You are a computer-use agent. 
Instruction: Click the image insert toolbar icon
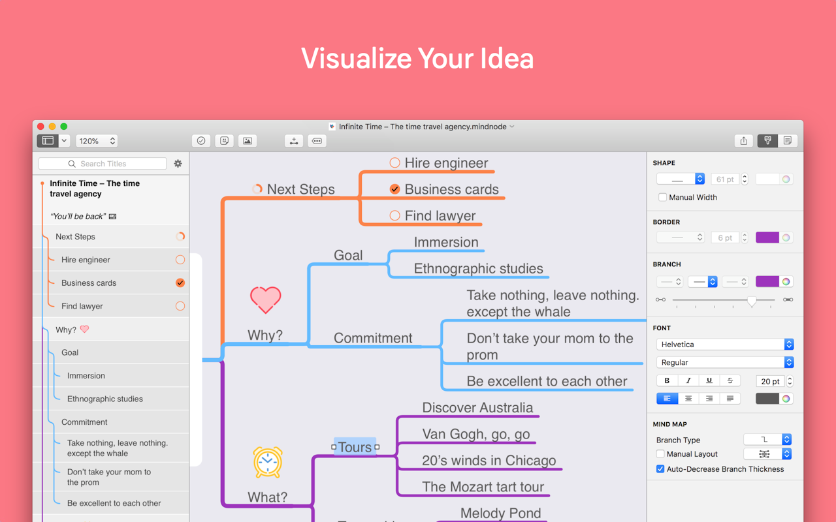pyautogui.click(x=248, y=140)
